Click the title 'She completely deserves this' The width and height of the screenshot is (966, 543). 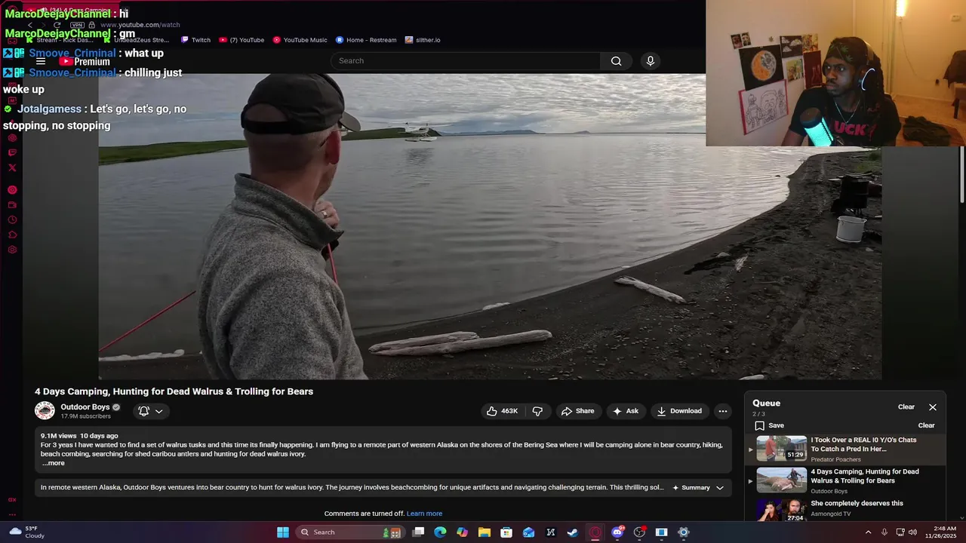pyautogui.click(x=857, y=503)
